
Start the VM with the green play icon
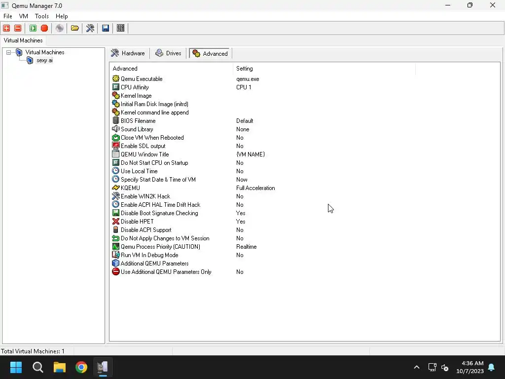pyautogui.click(x=33, y=28)
